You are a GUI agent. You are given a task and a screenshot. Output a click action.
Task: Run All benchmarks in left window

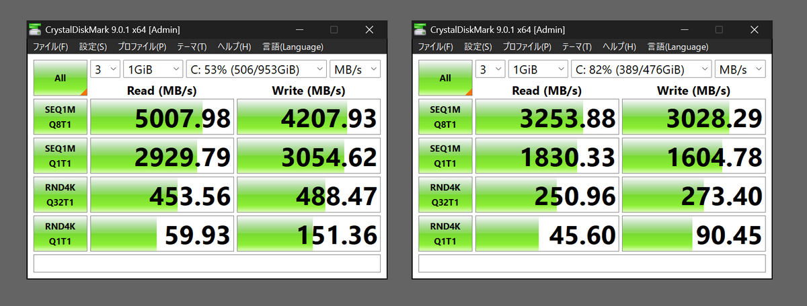tap(61, 78)
